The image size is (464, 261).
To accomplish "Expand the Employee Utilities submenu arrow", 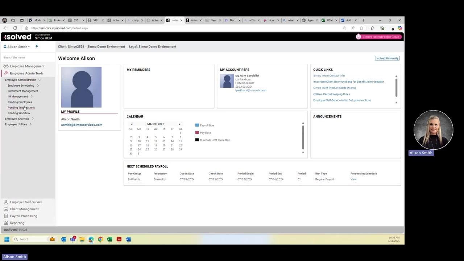I will (30, 124).
